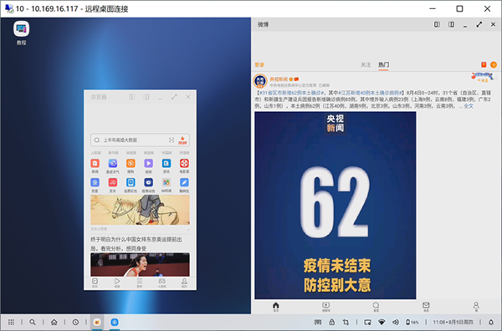Tap the red movie tickets icon
This screenshot has height=331, width=502.
[x=184, y=164]
